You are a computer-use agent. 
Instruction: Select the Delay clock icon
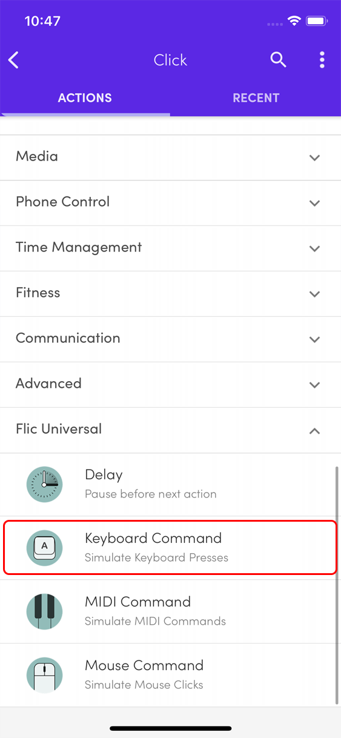coord(44,484)
